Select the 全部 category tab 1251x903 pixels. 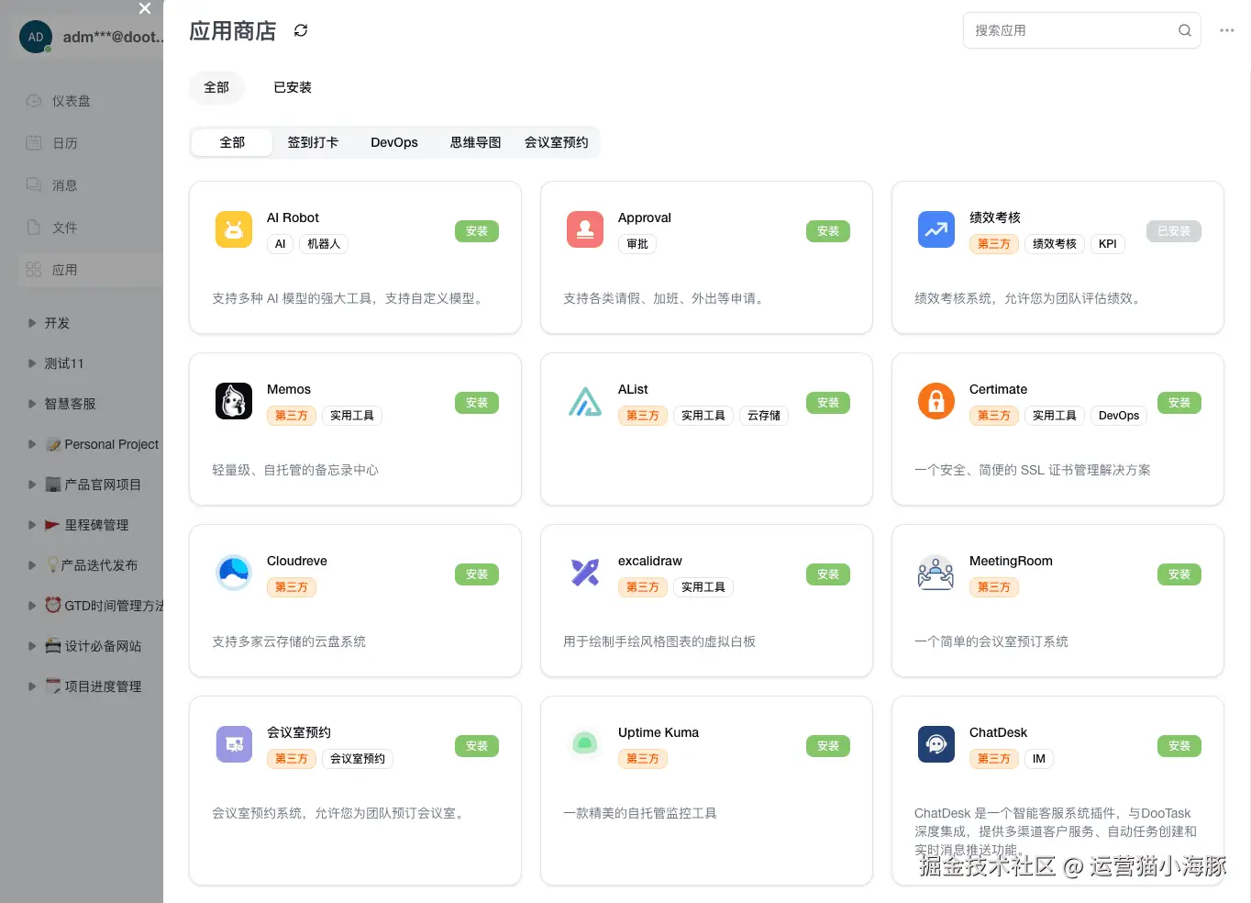(232, 142)
